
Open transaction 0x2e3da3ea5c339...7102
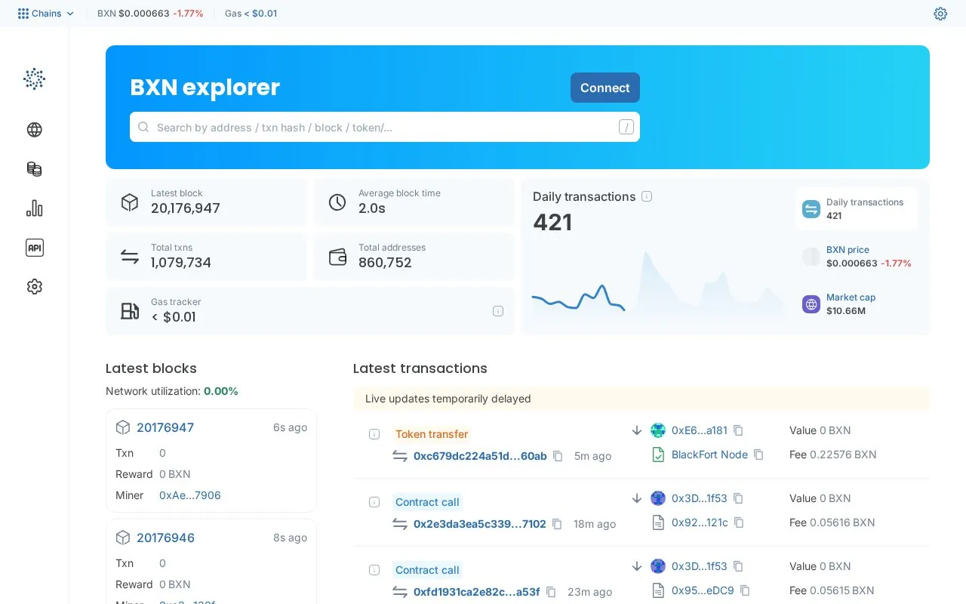pyautogui.click(x=480, y=524)
